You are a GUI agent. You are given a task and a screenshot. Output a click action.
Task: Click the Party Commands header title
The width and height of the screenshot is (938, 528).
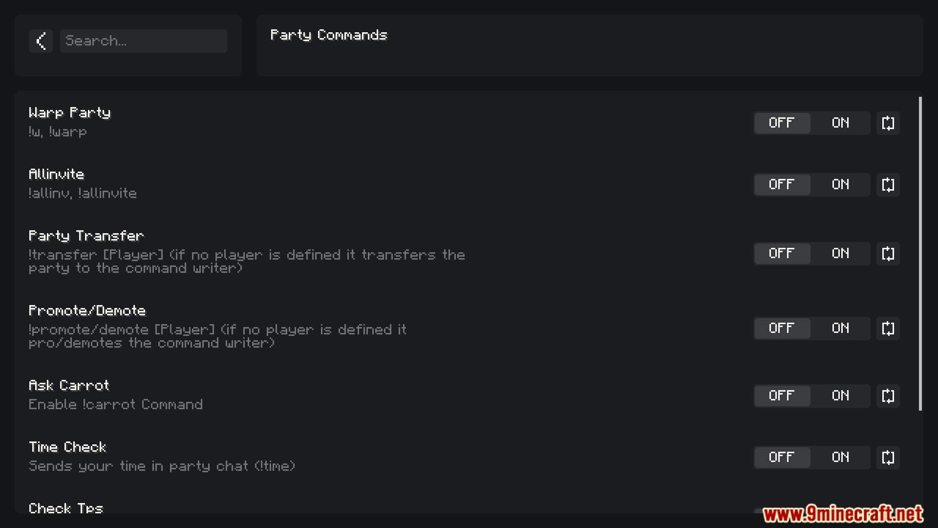328,35
